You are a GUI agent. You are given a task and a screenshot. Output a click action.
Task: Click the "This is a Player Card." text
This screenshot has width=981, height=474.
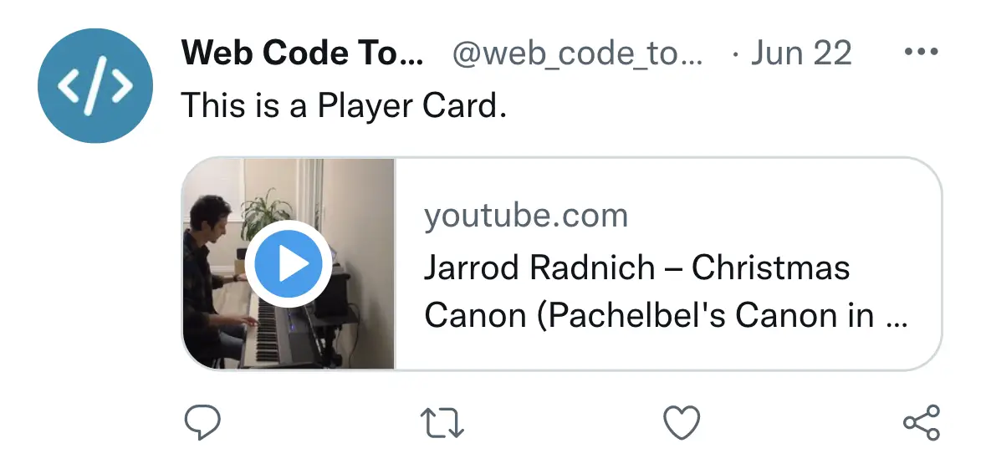(344, 105)
